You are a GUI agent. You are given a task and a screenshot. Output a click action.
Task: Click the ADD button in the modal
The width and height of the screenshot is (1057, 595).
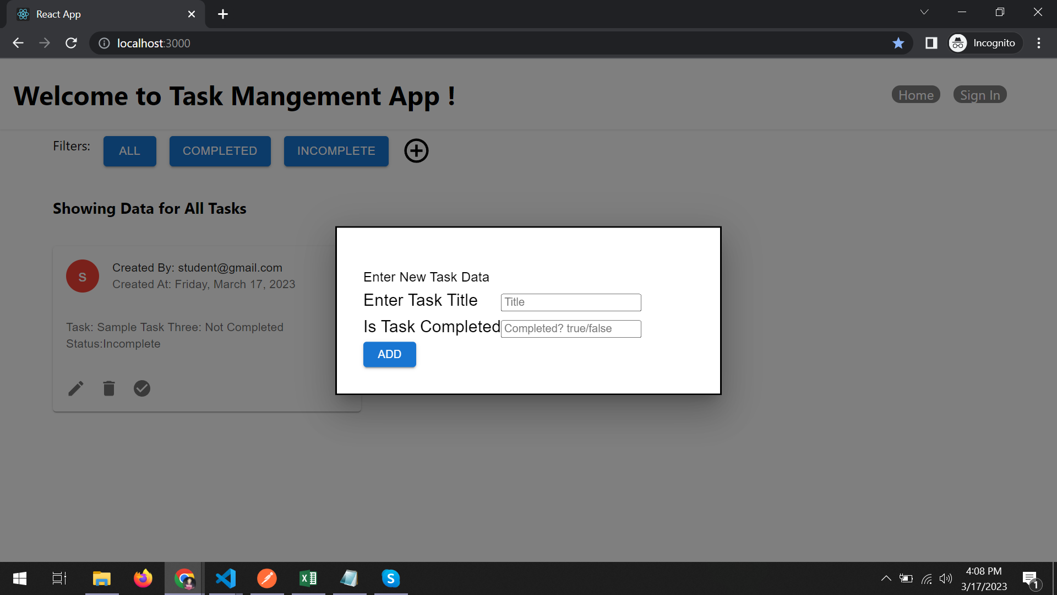pos(389,354)
